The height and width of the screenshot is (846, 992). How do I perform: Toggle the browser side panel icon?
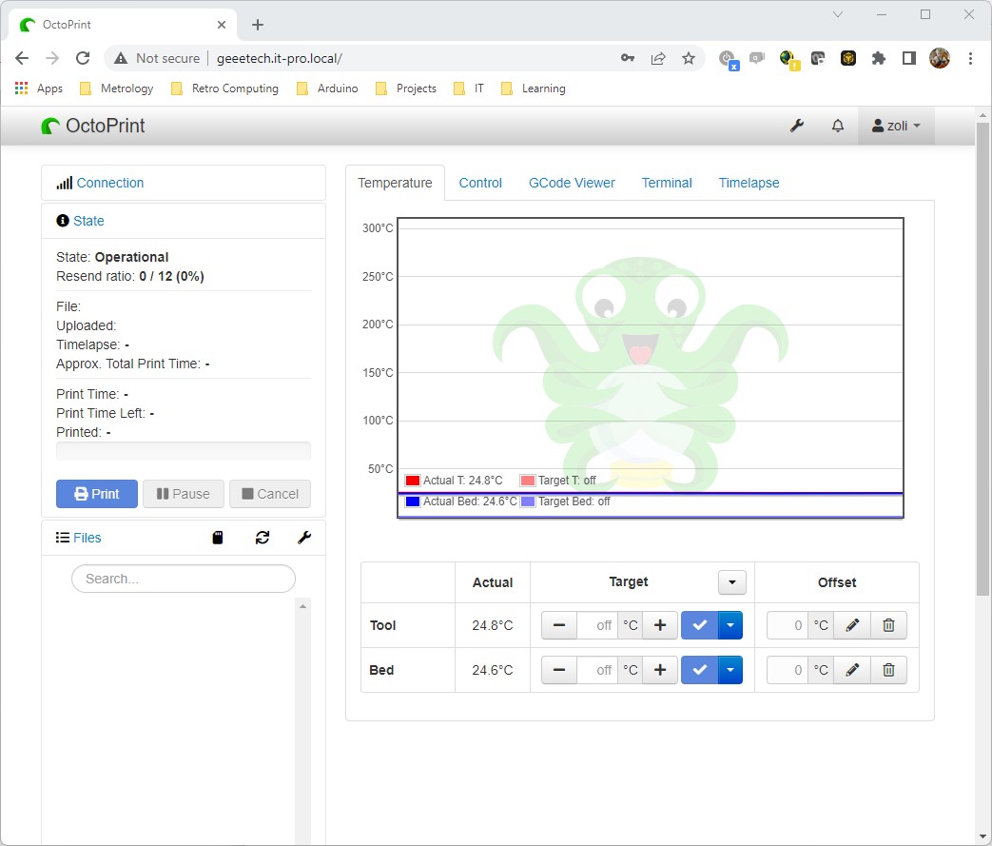908,58
